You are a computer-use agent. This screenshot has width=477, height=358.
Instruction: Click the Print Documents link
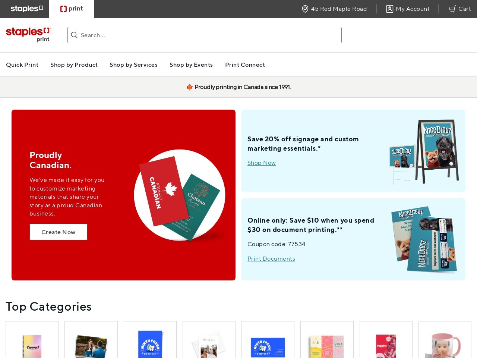tap(271, 258)
